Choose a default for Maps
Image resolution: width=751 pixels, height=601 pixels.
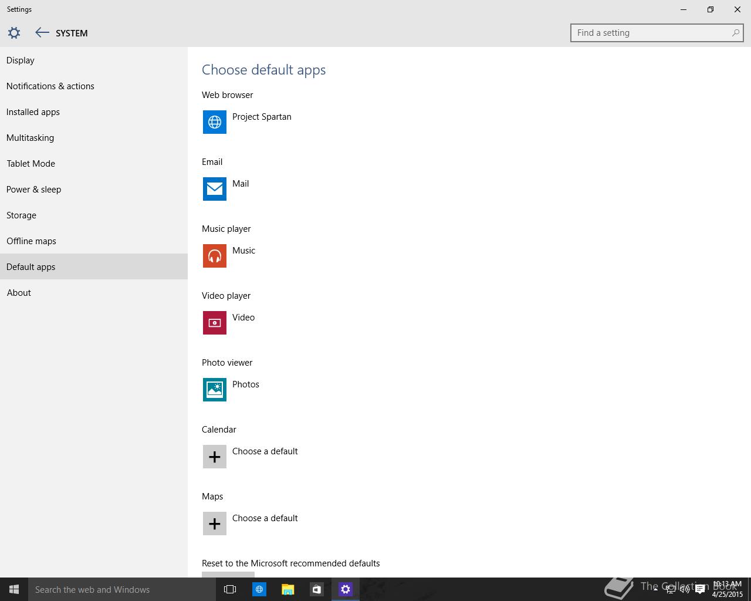tap(265, 518)
